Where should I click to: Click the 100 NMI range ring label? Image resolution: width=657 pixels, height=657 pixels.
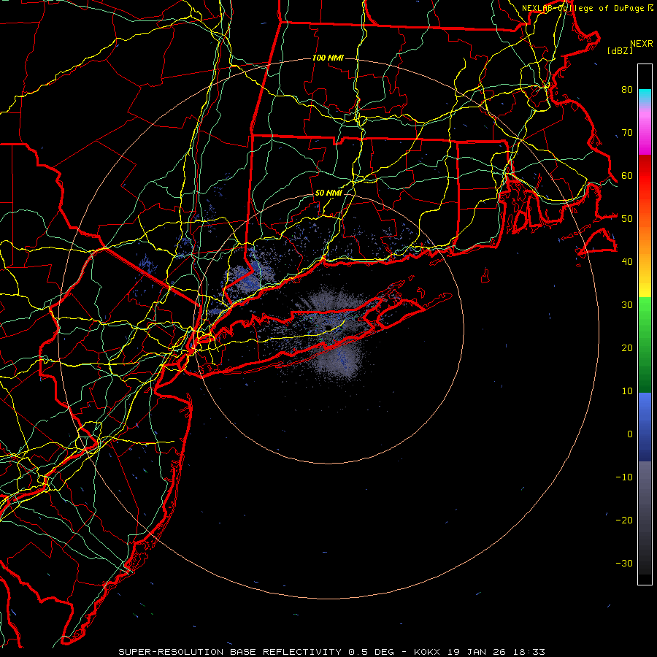click(x=328, y=58)
